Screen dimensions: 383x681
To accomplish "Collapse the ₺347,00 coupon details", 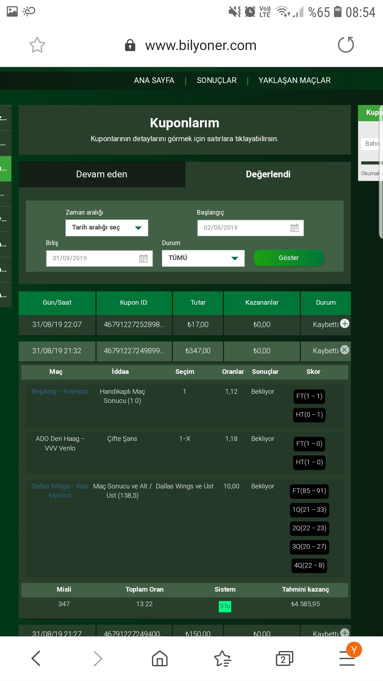I will click(x=345, y=350).
